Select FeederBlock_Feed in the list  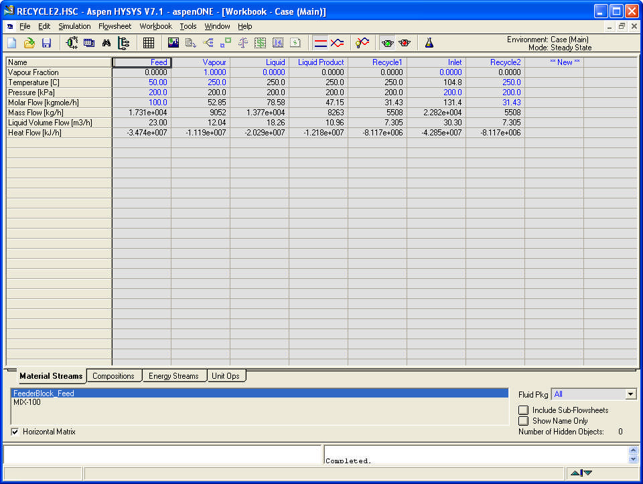click(x=44, y=394)
